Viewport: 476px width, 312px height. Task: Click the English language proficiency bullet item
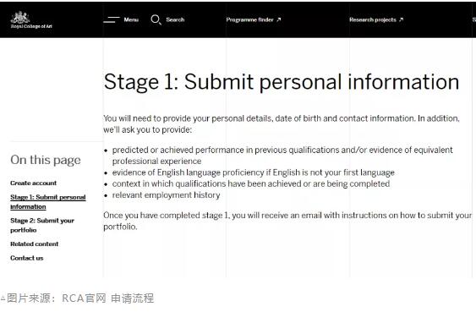click(x=253, y=172)
